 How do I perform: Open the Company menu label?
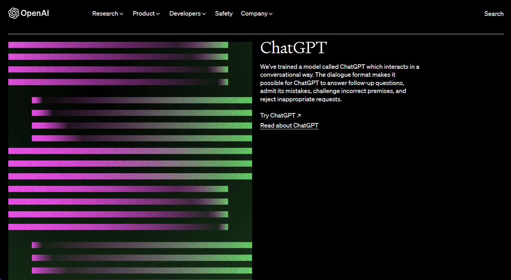(x=254, y=13)
